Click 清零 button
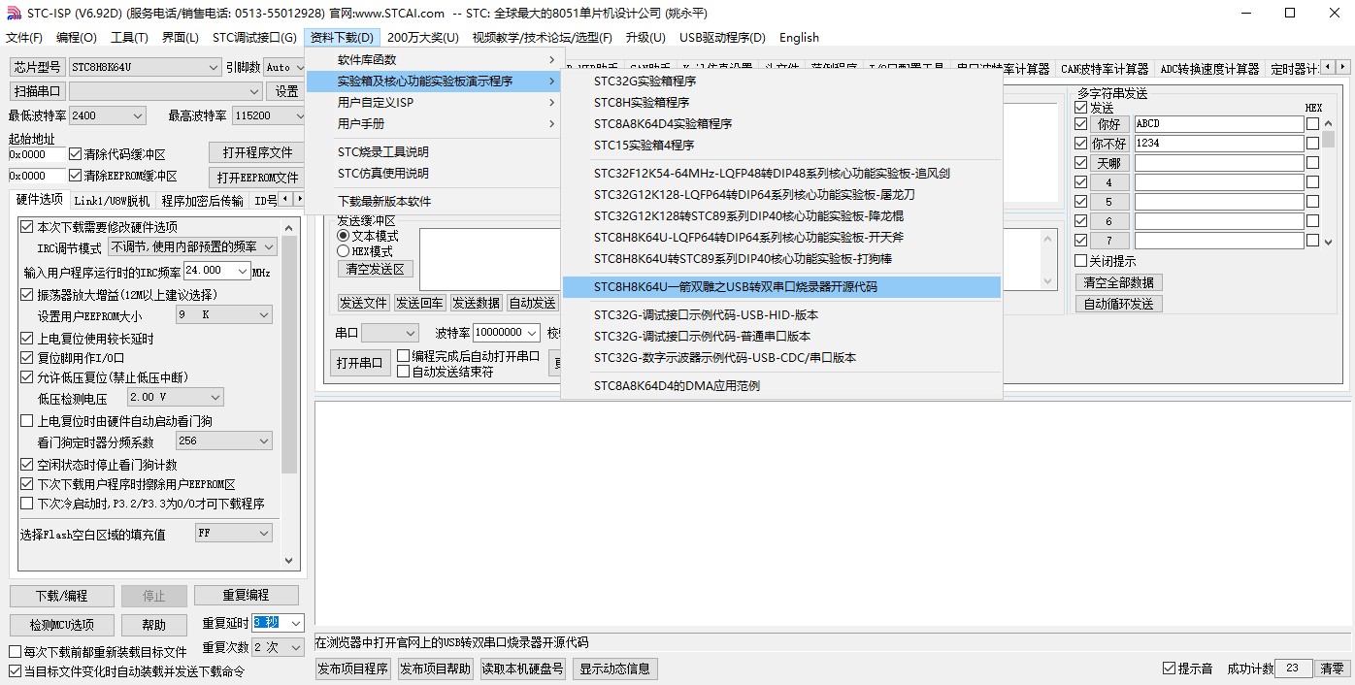The image size is (1355, 685). 1332,669
